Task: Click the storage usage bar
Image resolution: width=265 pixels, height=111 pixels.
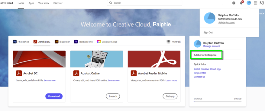Action: tap(218, 102)
